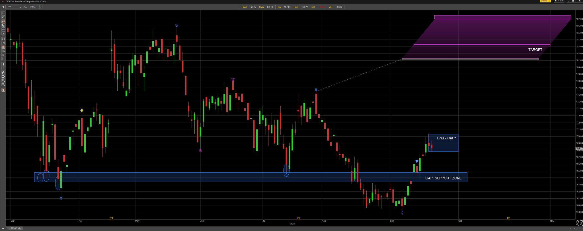Select the pink TARGET rectangle

[x=482, y=46]
